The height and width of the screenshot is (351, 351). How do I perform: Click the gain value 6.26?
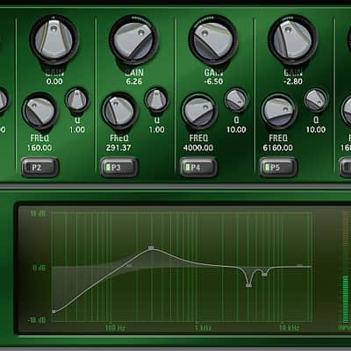[134, 82]
